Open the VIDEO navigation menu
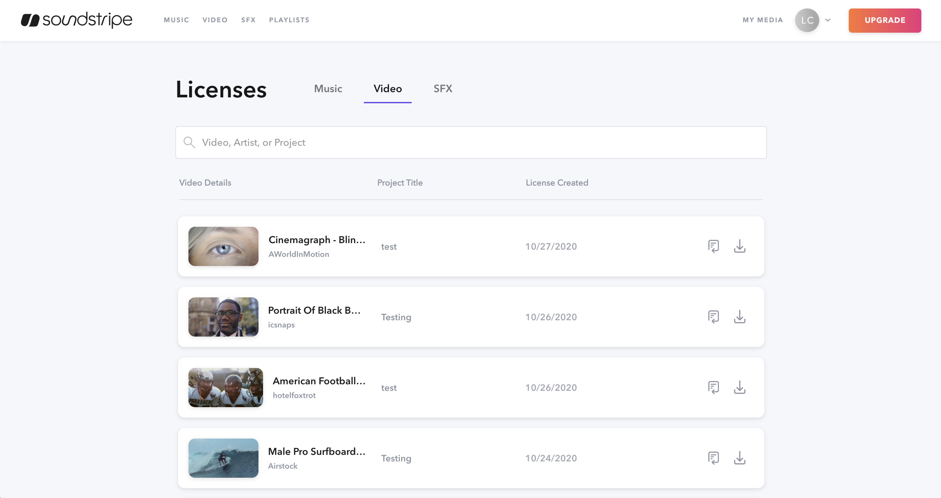The width and height of the screenshot is (941, 498). [x=215, y=20]
